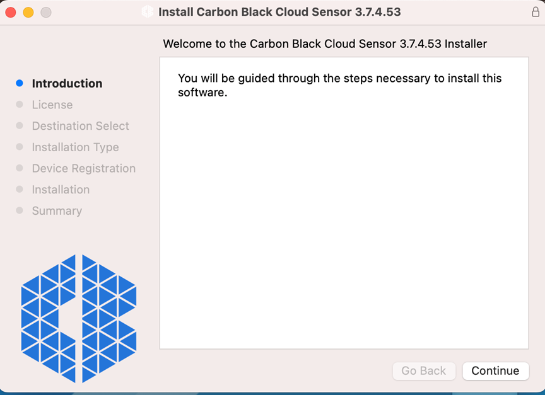
Task: Close the installer with the red button
Action: pyautogui.click(x=11, y=12)
